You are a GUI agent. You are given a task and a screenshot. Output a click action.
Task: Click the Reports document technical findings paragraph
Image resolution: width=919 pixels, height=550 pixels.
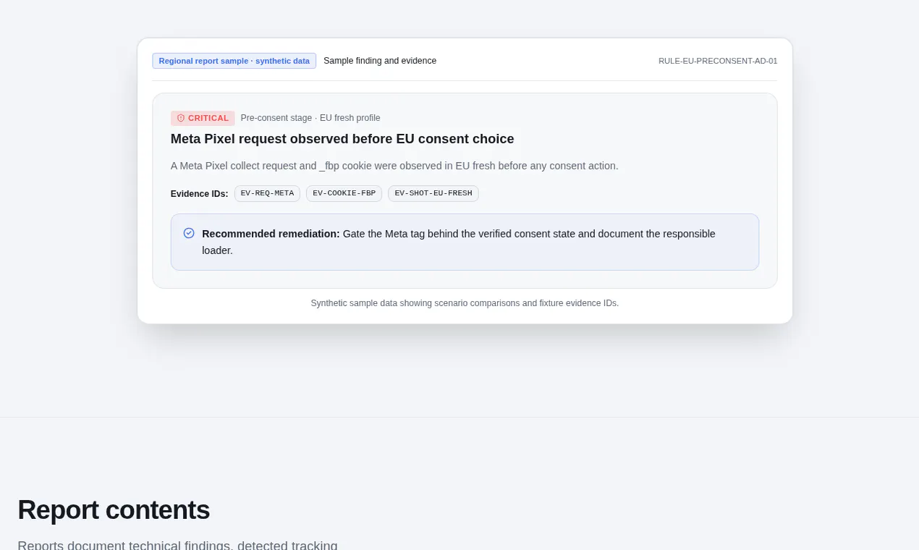177,544
